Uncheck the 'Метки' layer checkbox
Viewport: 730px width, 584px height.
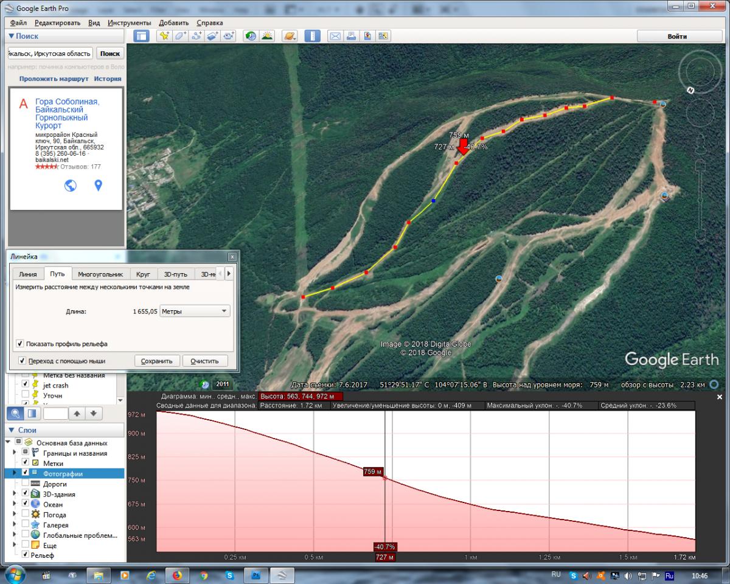pos(26,463)
